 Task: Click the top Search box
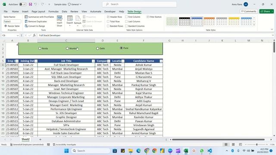tap(139, 4)
